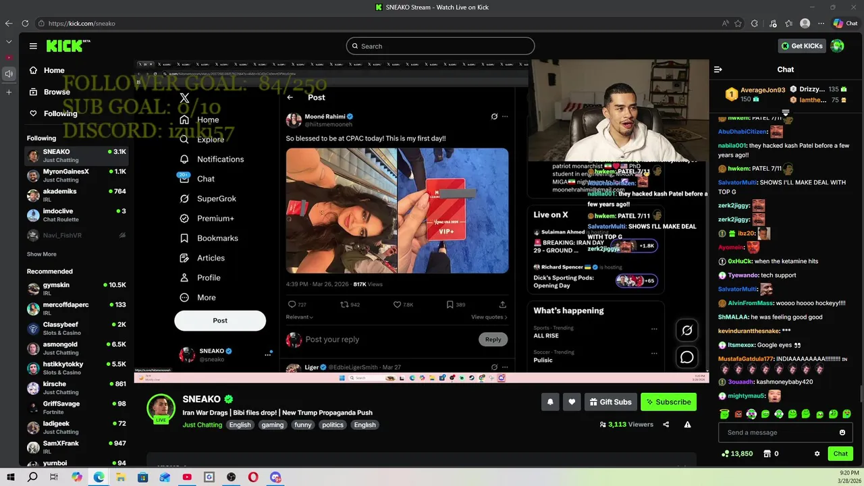This screenshot has height=486, width=864.
Task: Open the GriffSavage Fortnite channel
Action: coord(76,408)
